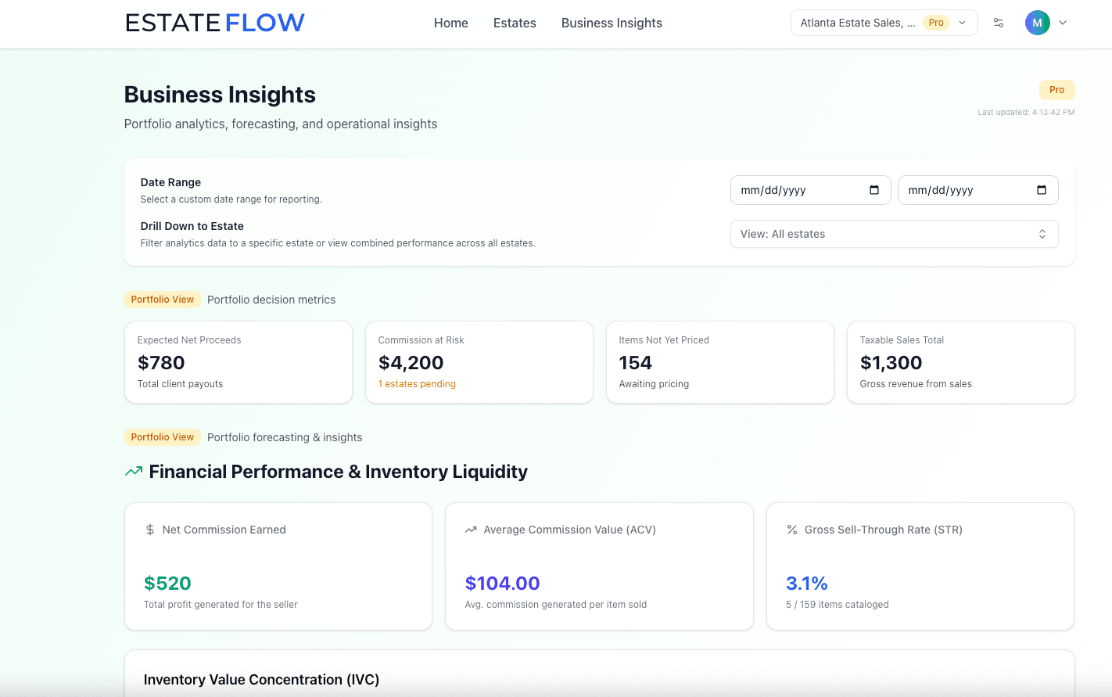
Task: Open the Expected Net Proceeds card
Action: (238, 362)
